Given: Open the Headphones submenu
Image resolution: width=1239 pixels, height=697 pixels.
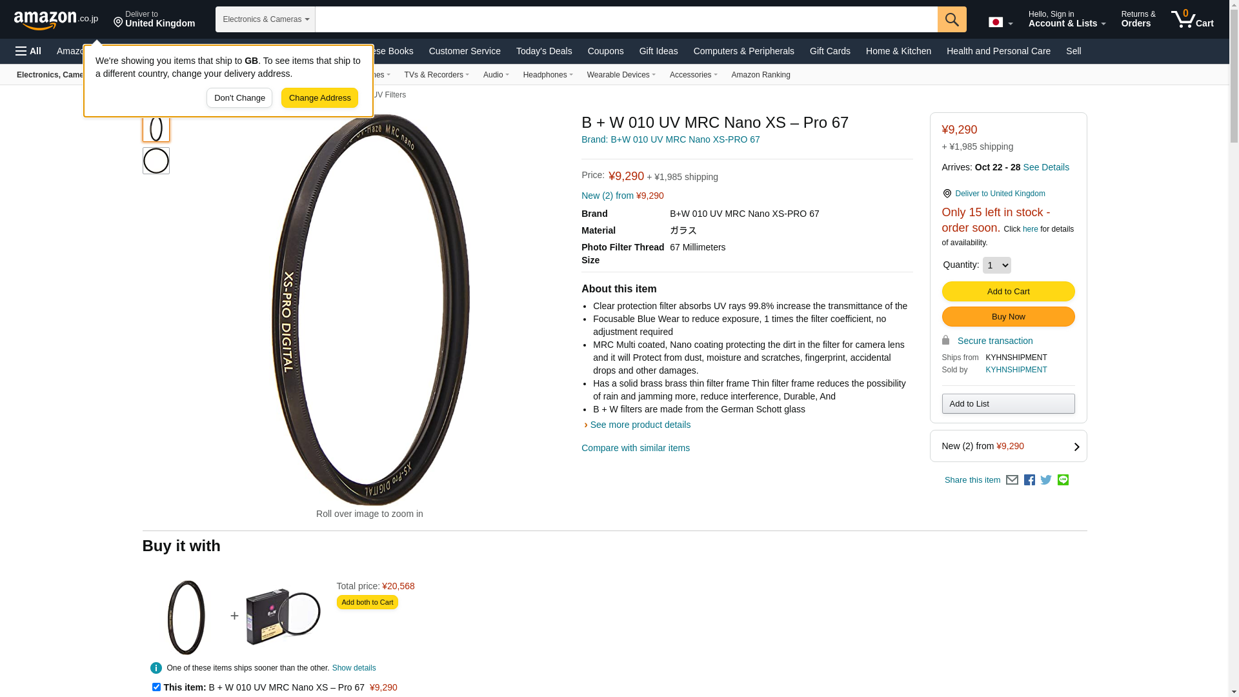Looking at the screenshot, I should 548,75.
